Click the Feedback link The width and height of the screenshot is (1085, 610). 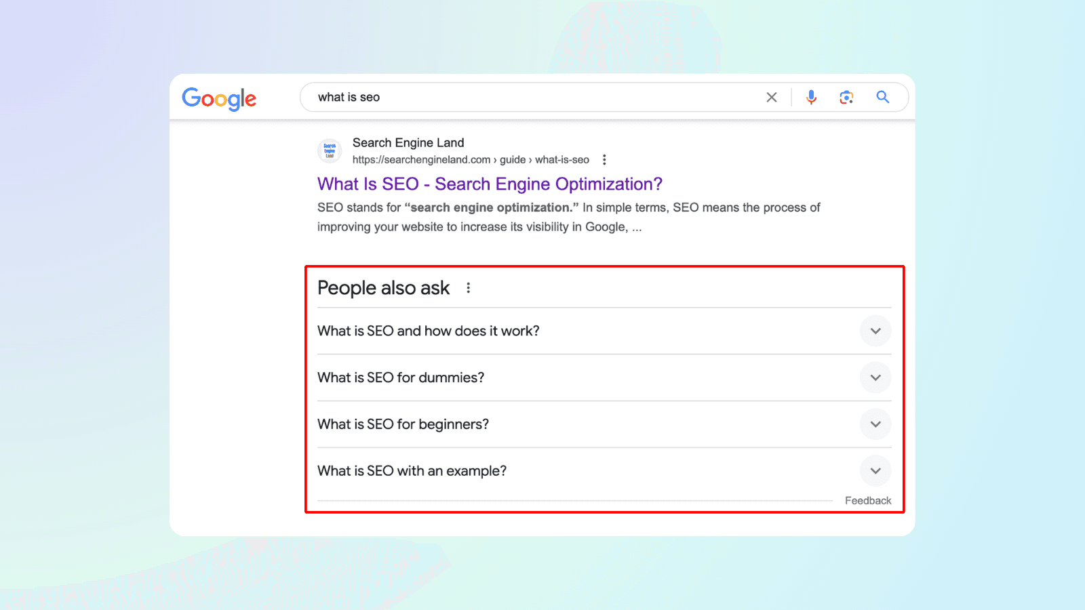point(868,501)
